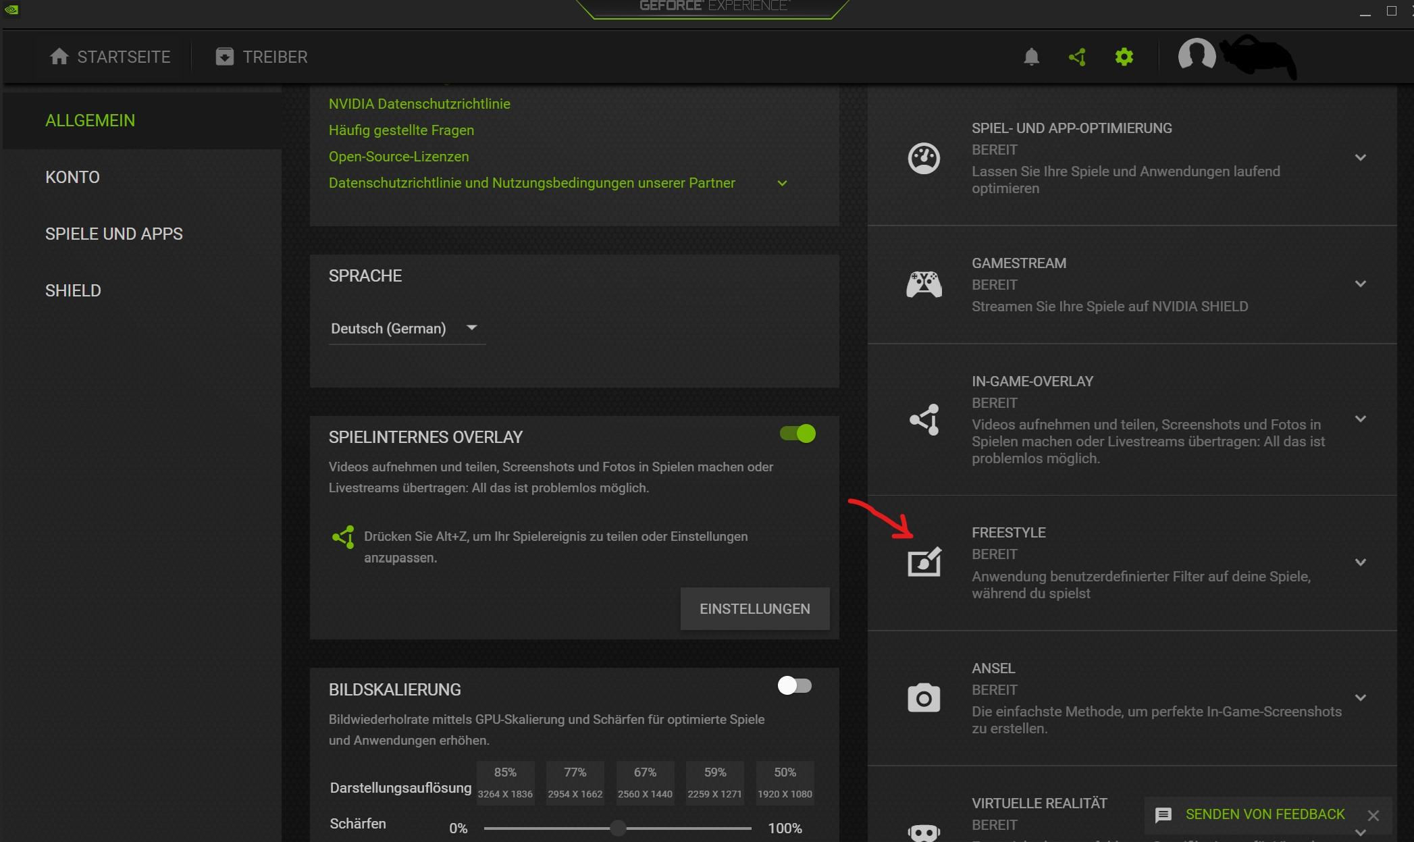Select 50% 1920 x 1080 resolution
1414x842 pixels.
pos(785,783)
